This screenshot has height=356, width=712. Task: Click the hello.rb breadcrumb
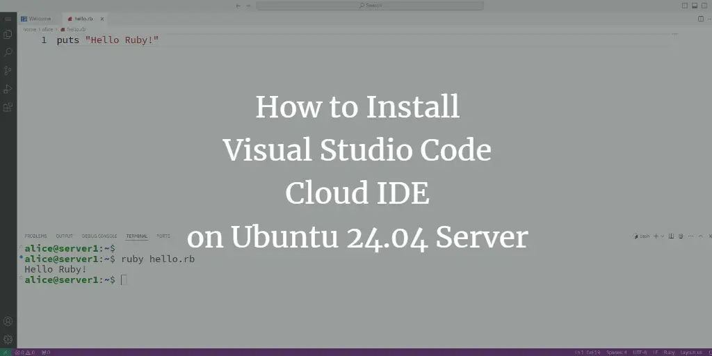tap(73, 29)
